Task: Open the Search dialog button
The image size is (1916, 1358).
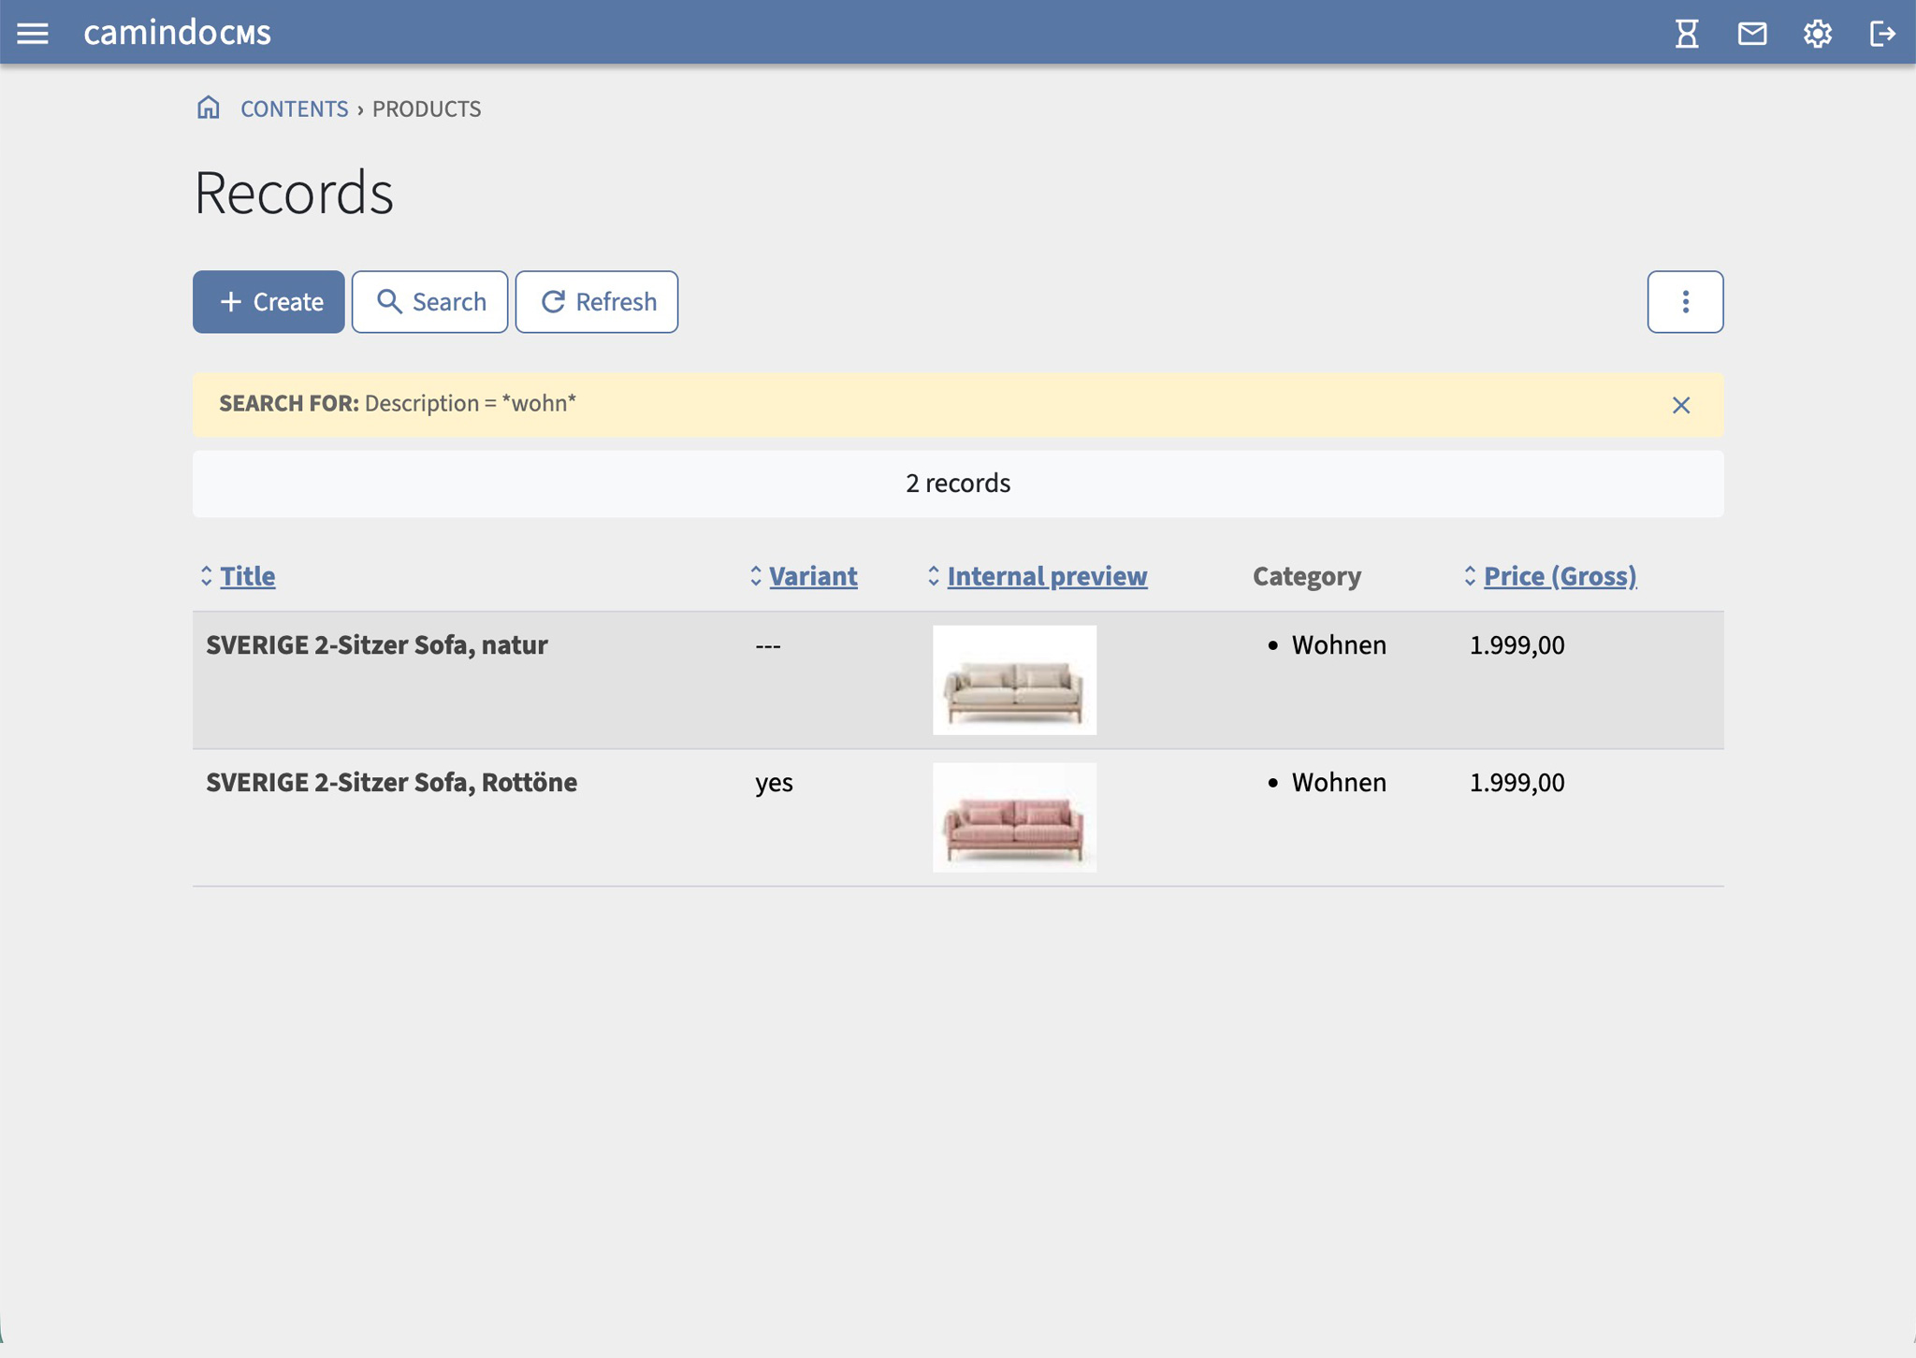Action: [429, 302]
